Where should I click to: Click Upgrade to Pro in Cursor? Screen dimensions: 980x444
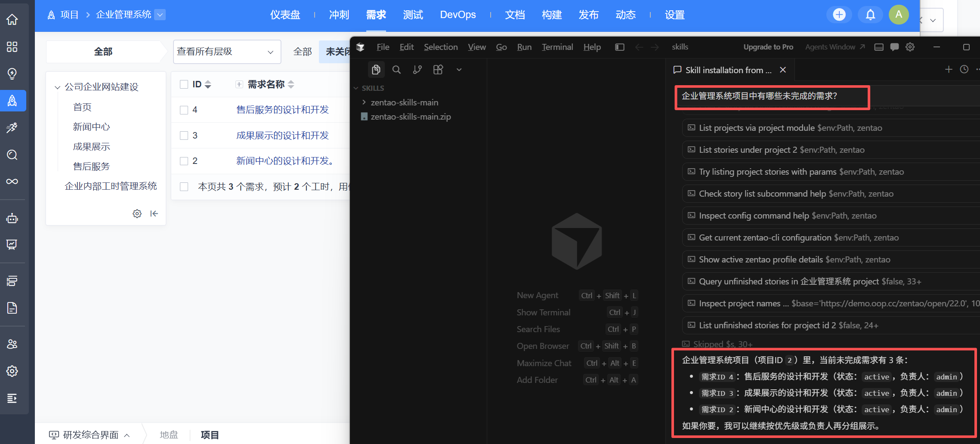point(768,47)
